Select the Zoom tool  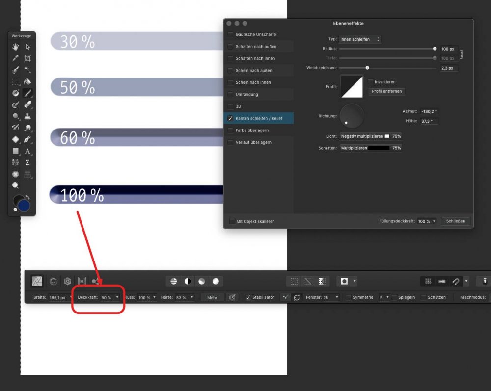[x=16, y=185]
